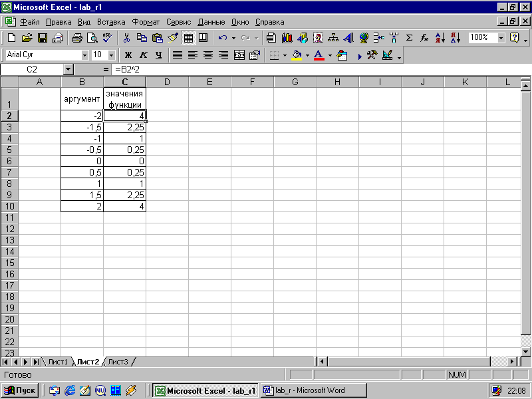Toggle align right
The width and height of the screenshot is (532, 399).
[x=223, y=55]
